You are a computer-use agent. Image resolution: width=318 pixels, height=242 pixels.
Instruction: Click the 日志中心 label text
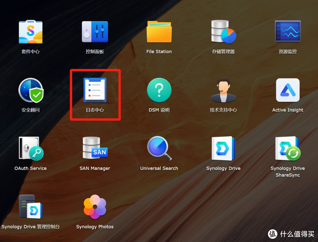point(95,110)
